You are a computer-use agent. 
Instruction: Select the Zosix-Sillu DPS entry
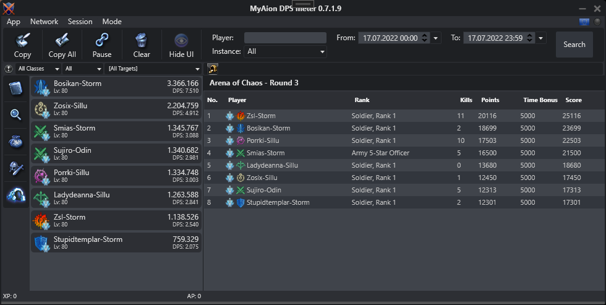click(x=116, y=110)
